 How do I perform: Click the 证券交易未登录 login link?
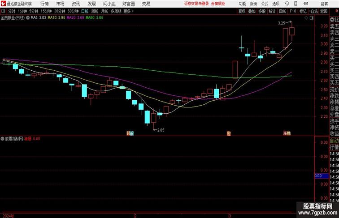click(x=196, y=4)
